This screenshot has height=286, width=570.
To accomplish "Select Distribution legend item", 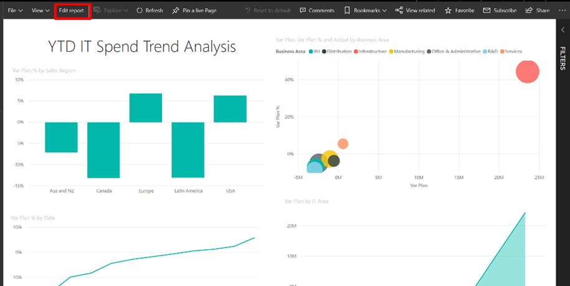I will pyautogui.click(x=336, y=52).
